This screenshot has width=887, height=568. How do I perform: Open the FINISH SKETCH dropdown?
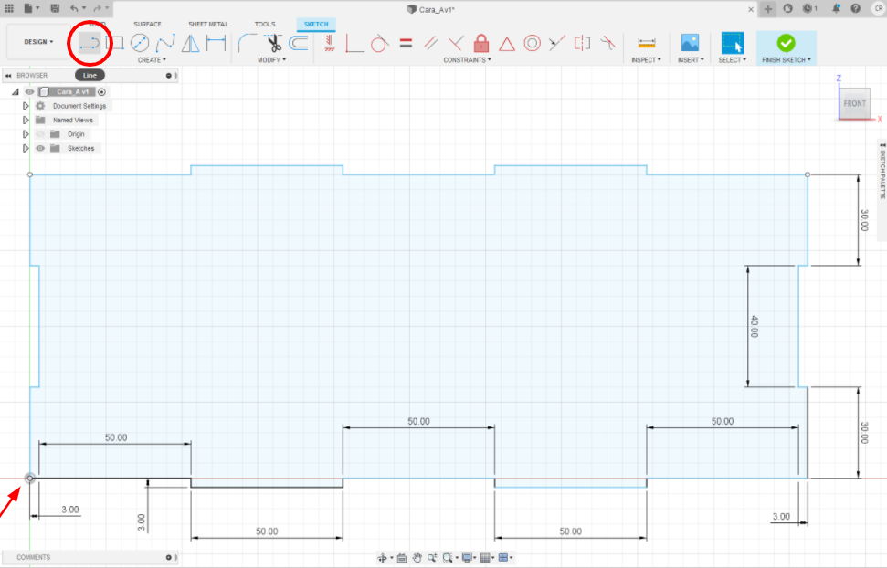pos(787,60)
